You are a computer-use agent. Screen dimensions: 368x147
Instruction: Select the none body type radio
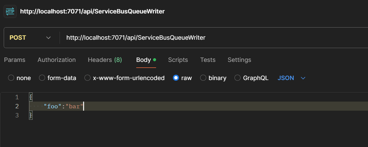[11, 78]
